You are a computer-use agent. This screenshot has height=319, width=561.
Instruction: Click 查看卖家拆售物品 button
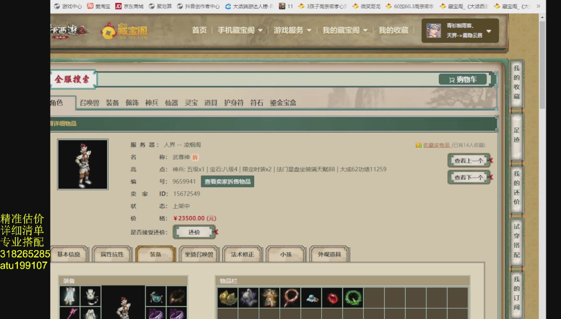(228, 182)
